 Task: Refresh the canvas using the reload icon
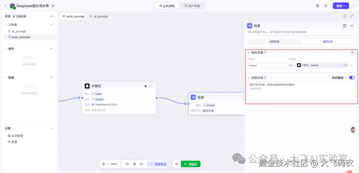coord(345,16)
